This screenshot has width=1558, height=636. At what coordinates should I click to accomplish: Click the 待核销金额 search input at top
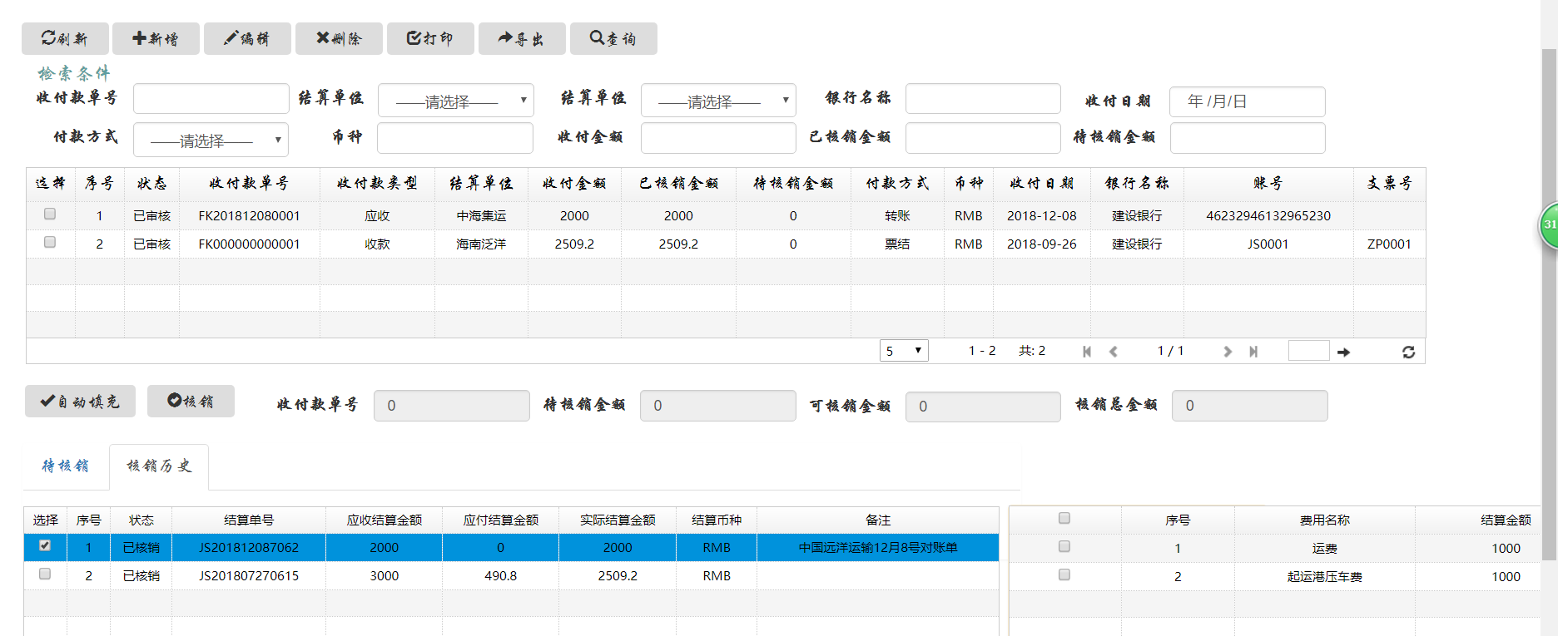point(1248,138)
